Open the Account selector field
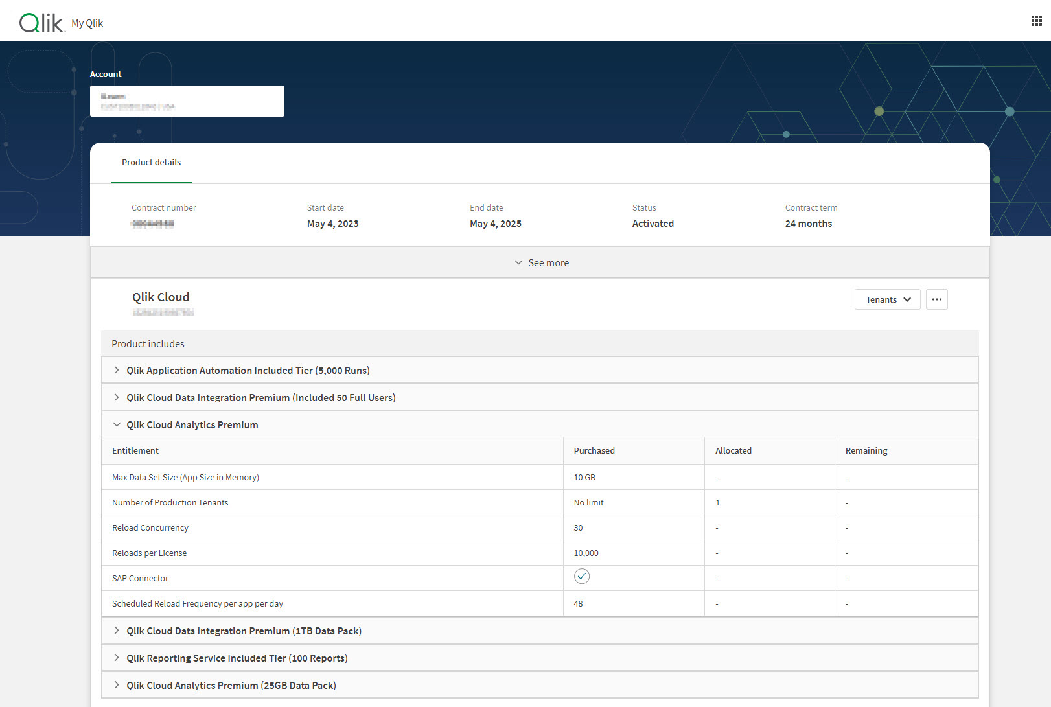Image resolution: width=1051 pixels, height=707 pixels. (187, 101)
